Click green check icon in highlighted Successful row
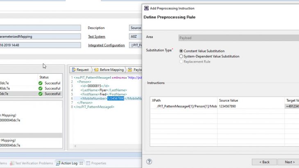Viewport: 299px width, 168px height. [x=40, y=94]
